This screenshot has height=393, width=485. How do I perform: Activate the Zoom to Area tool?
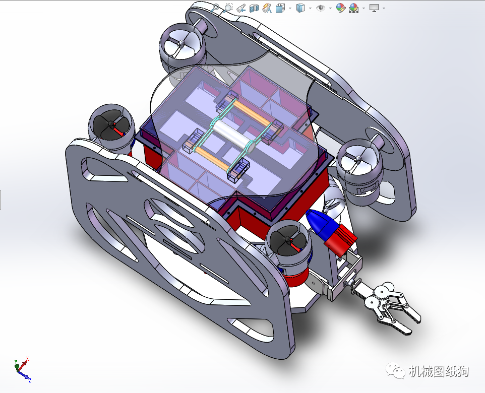[x=228, y=8]
